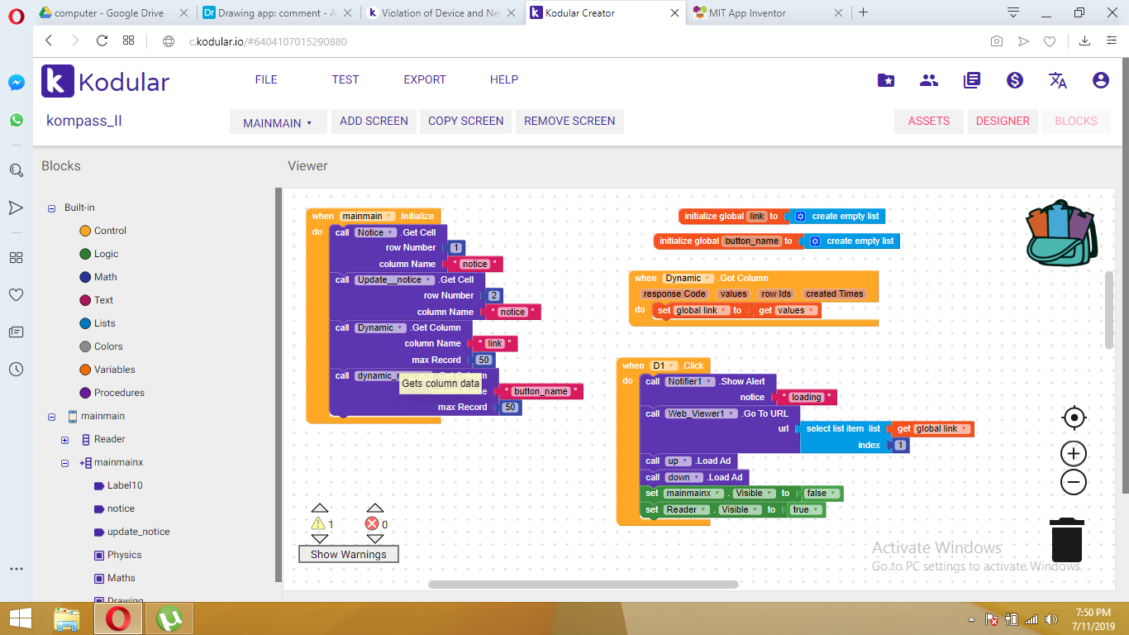Click REMOVE SCREEN button

tap(569, 121)
